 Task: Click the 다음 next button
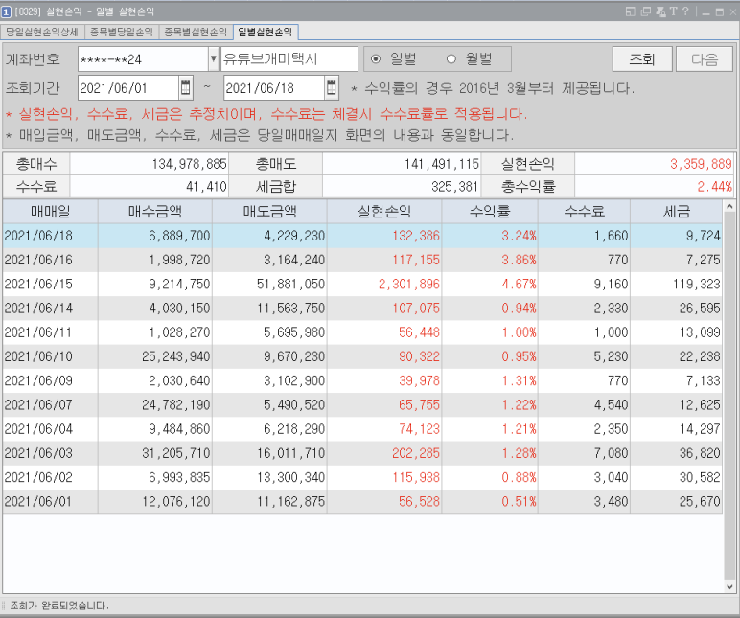[x=705, y=59]
